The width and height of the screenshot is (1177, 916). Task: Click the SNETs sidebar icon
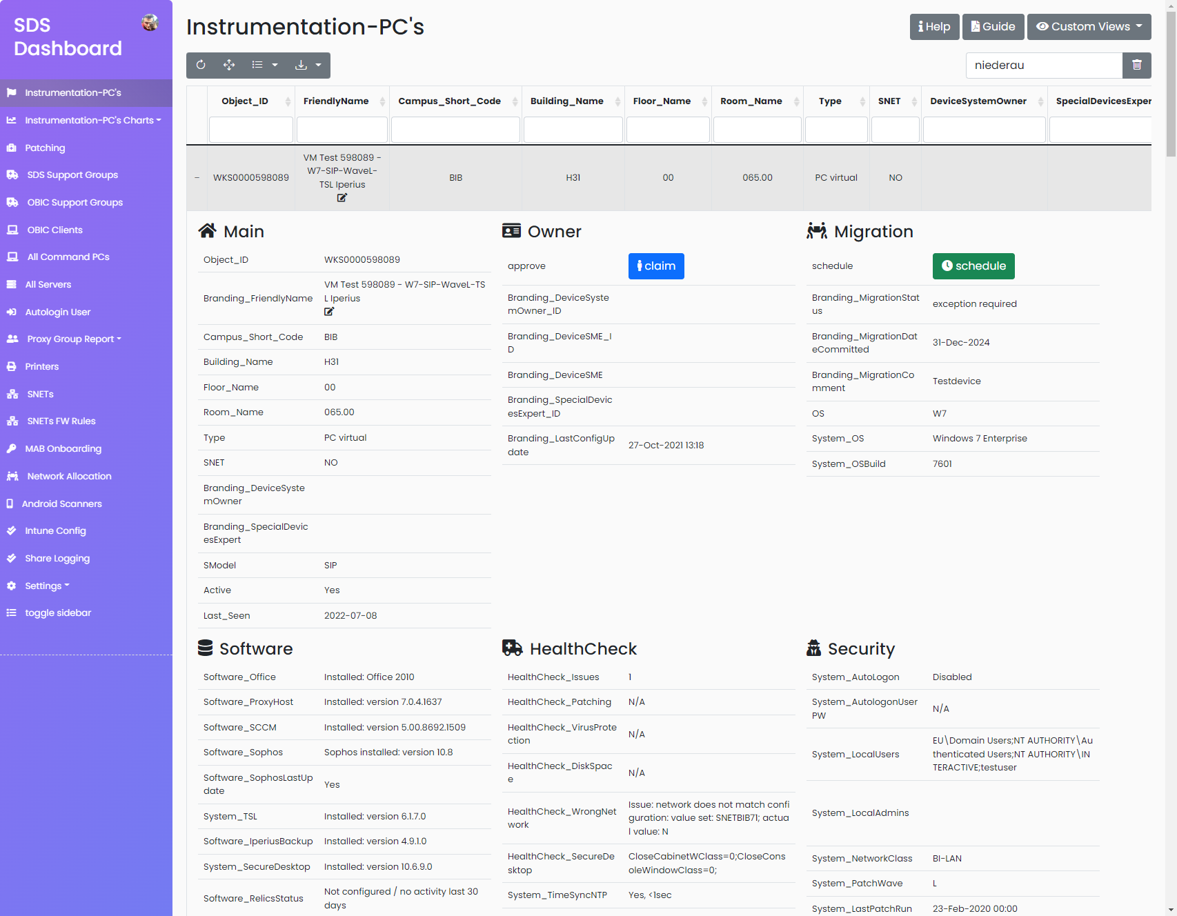point(12,394)
